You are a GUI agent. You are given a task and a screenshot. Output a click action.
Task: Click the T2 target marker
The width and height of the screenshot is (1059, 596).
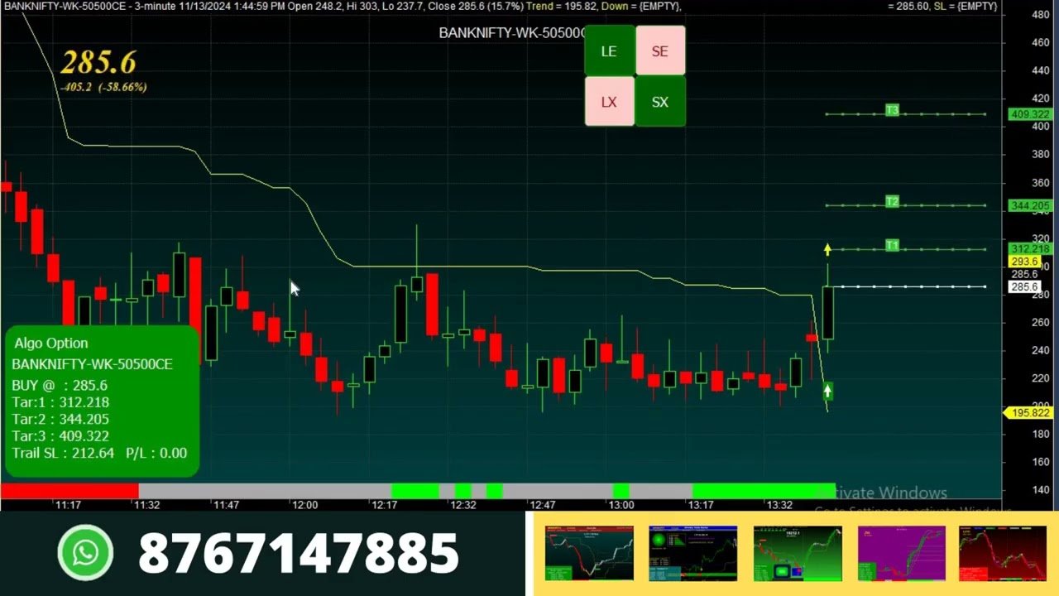point(892,201)
